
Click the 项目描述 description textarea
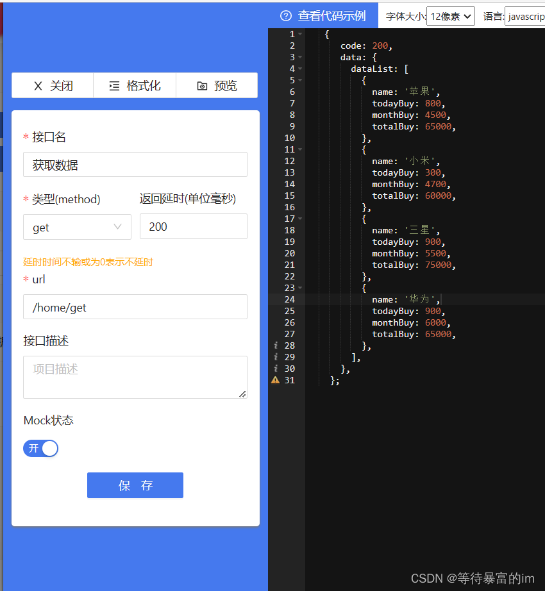pyautogui.click(x=135, y=377)
